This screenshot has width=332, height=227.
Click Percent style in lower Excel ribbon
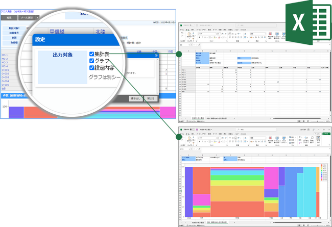[256, 141]
